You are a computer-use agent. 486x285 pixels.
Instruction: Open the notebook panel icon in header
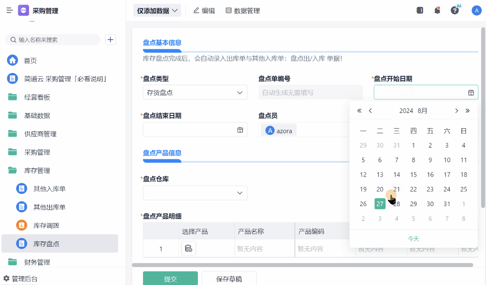point(420,10)
